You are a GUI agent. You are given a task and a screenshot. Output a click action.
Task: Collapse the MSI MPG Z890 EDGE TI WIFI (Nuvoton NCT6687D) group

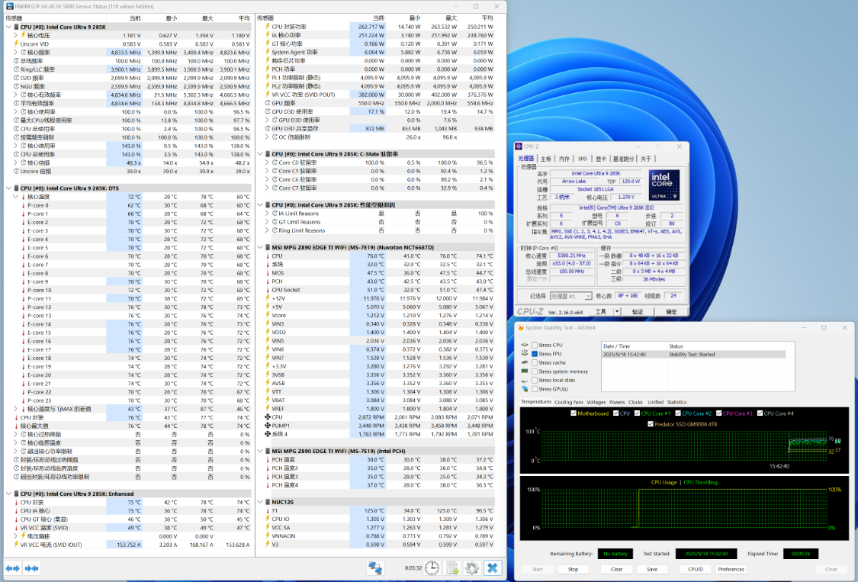260,247
